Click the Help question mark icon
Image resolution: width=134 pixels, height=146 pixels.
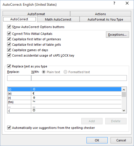point(114,3)
